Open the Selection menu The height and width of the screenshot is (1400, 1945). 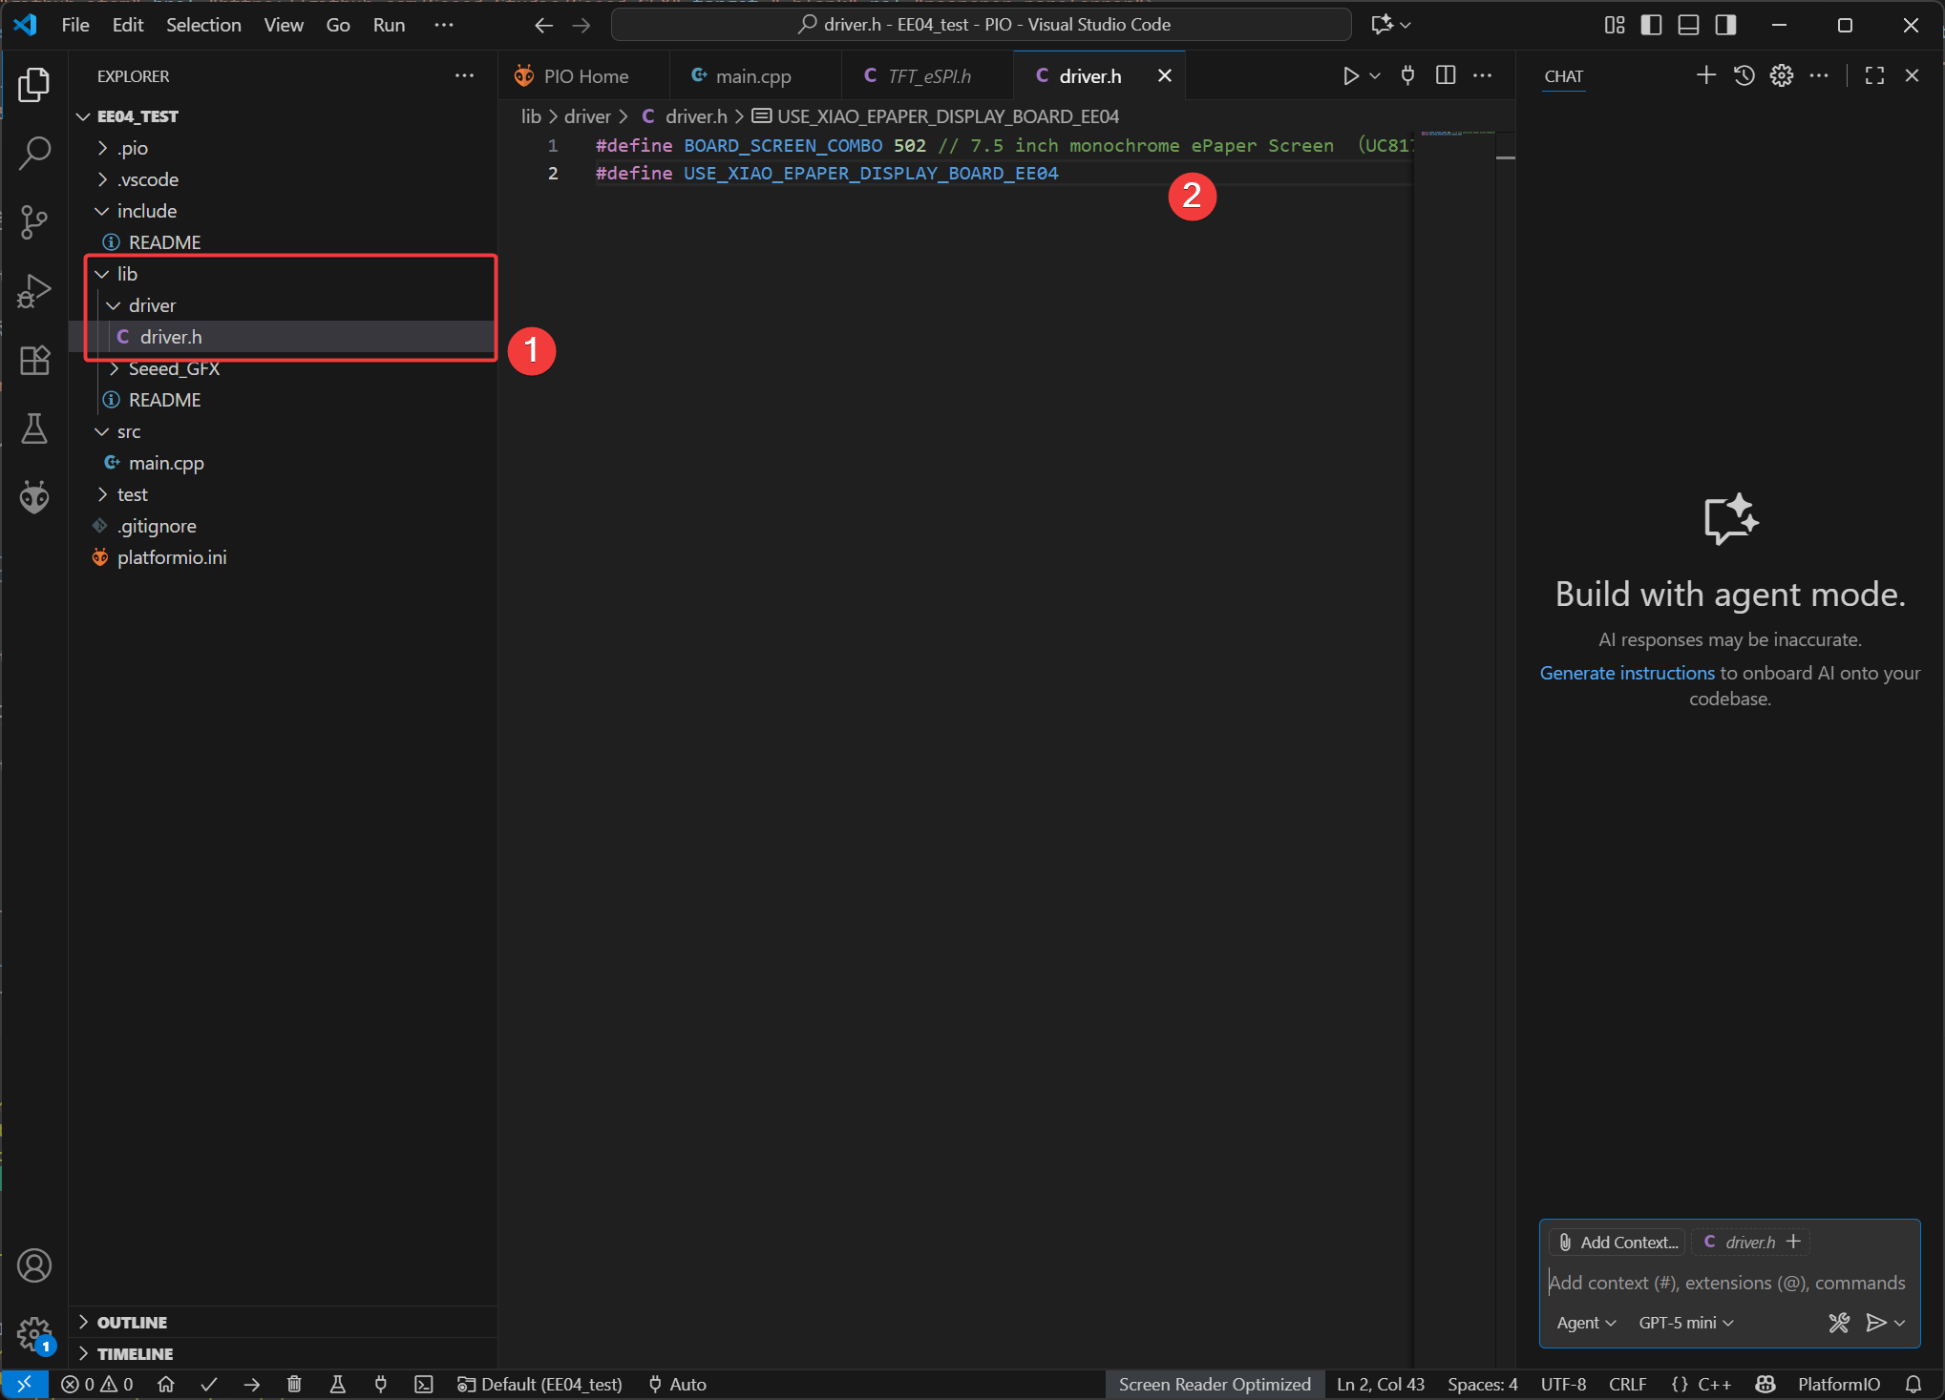[x=203, y=25]
